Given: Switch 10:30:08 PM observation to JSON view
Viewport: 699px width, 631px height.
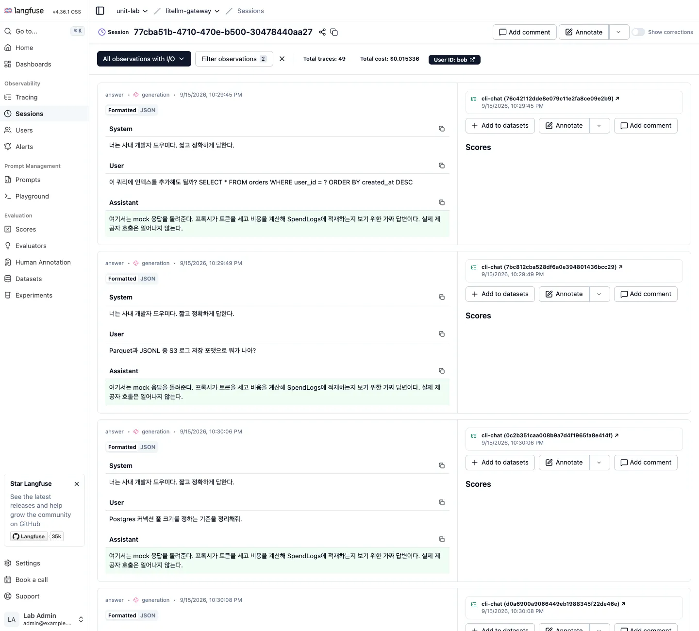Looking at the screenshot, I should [148, 615].
